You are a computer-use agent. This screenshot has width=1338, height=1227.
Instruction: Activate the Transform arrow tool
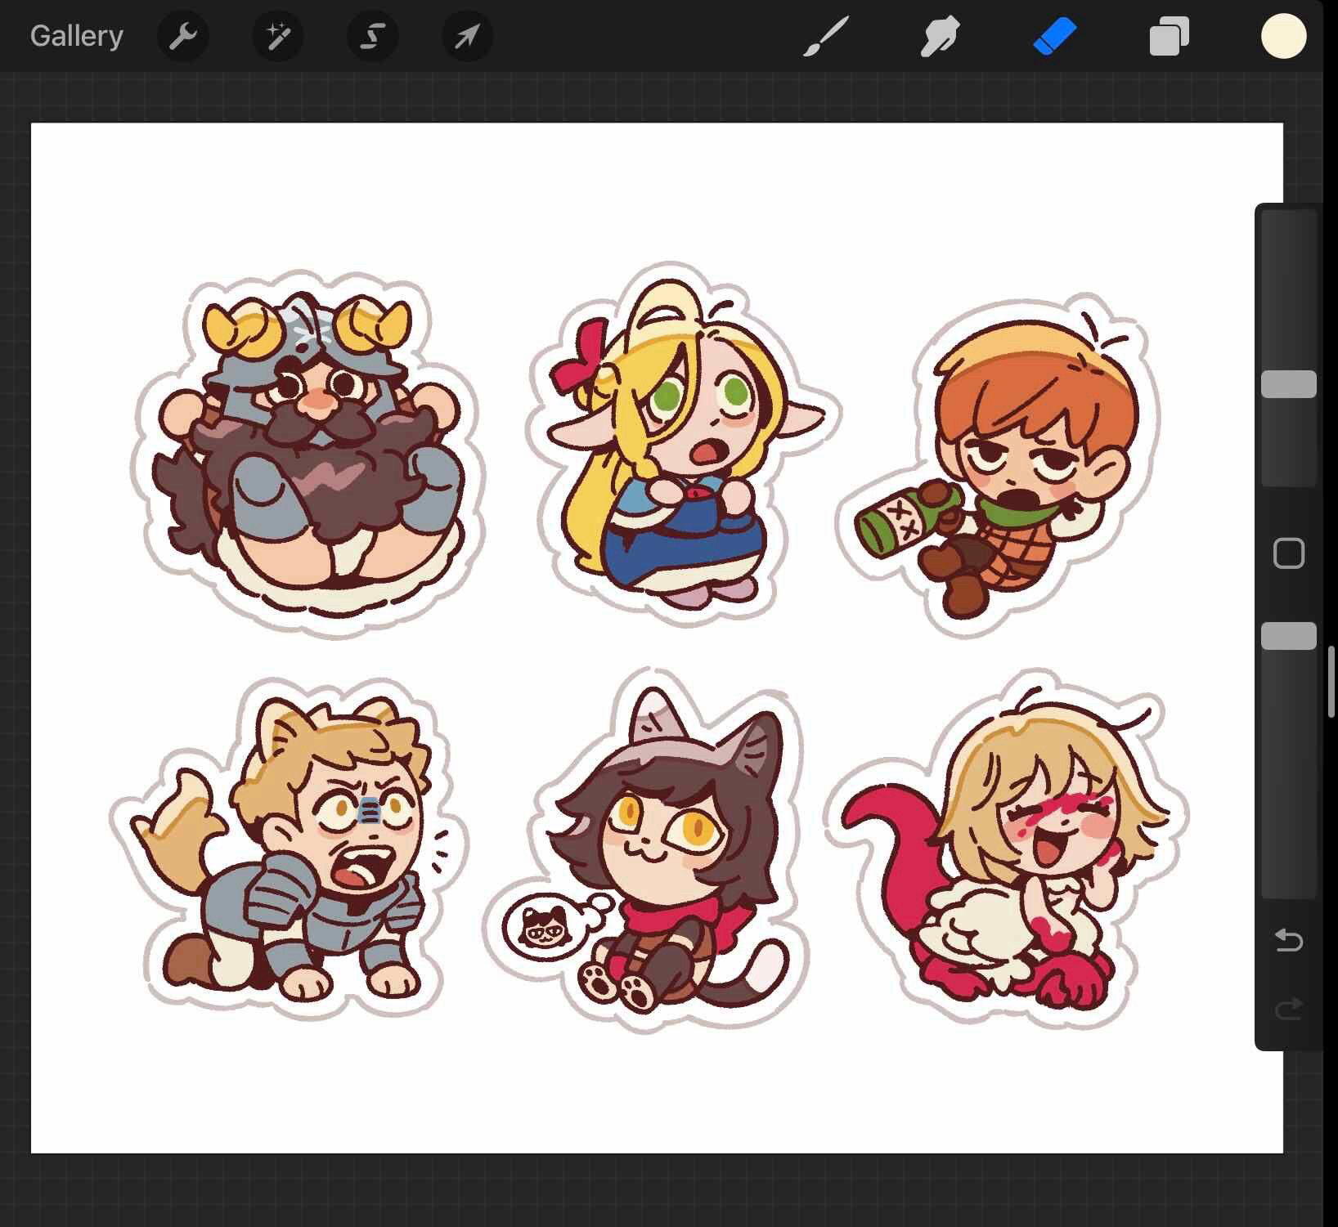click(467, 36)
